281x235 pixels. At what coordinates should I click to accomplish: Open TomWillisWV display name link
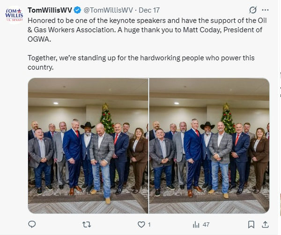[x=50, y=10]
